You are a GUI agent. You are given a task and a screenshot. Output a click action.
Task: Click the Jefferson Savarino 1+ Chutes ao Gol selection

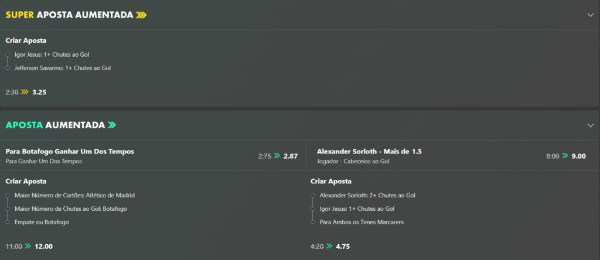[63, 68]
